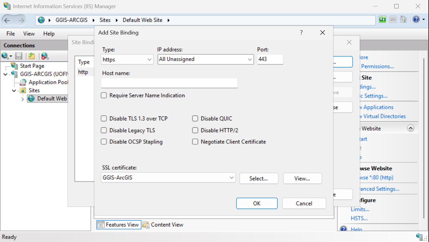Screen dimensions: 429x242
Task: Check Negotiate Client Certificate
Action: coord(195,142)
